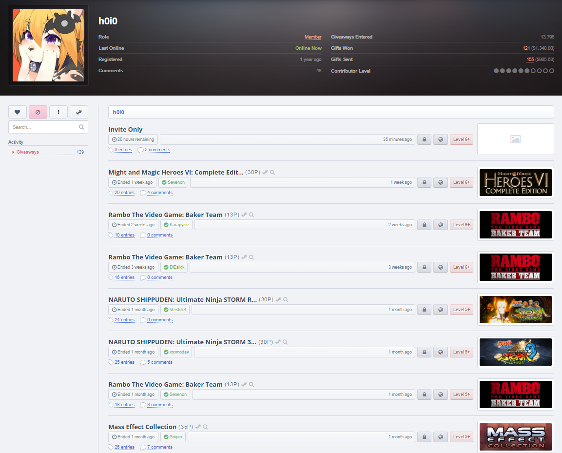This screenshot has height=453, width=562.
Task: Open 2 comments on Invite Only giveaway
Action: pos(157,150)
